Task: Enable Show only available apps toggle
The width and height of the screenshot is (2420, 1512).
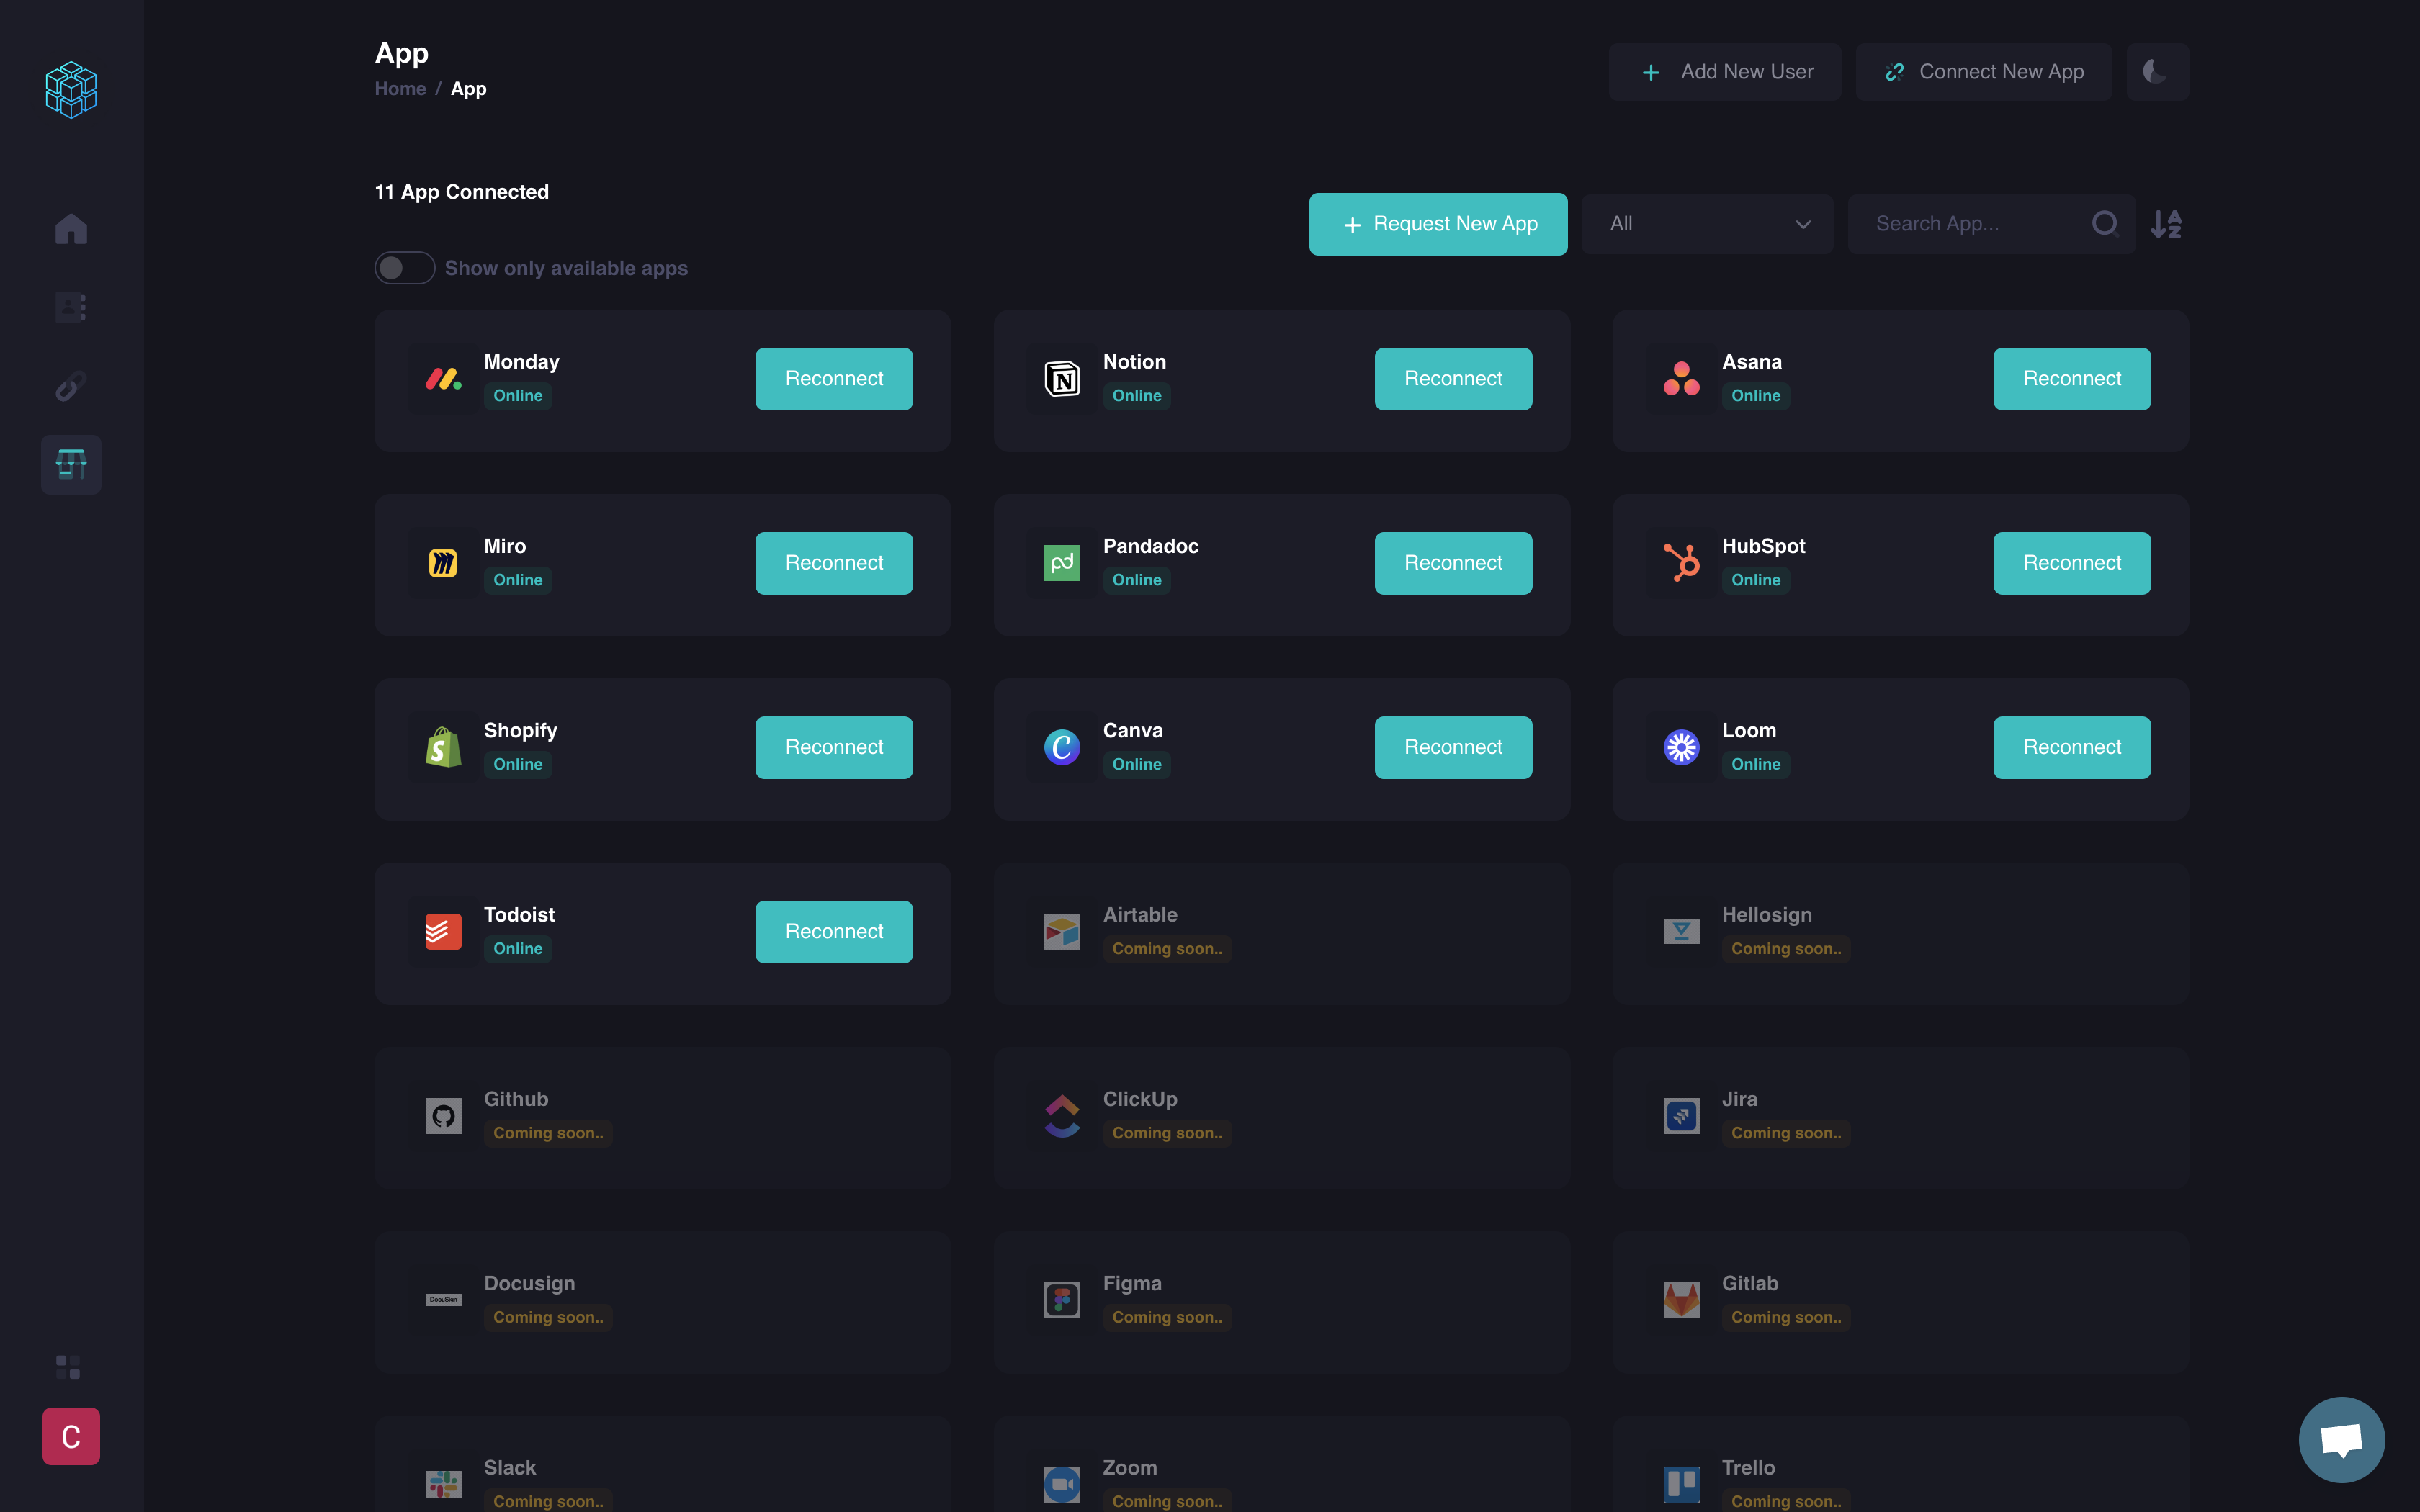Action: point(404,268)
